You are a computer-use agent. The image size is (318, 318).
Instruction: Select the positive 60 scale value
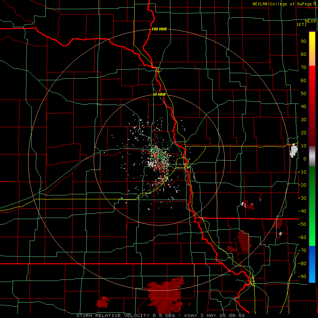pyautogui.click(x=304, y=80)
